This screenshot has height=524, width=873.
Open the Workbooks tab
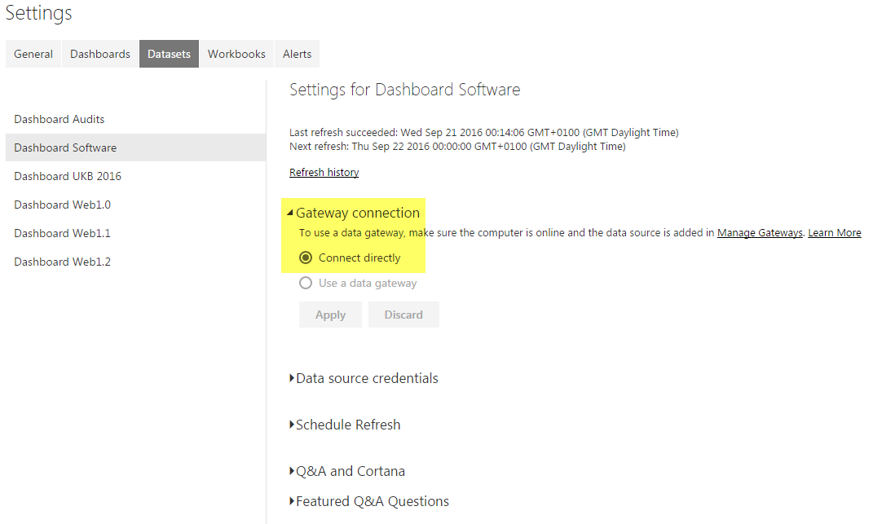coord(236,54)
